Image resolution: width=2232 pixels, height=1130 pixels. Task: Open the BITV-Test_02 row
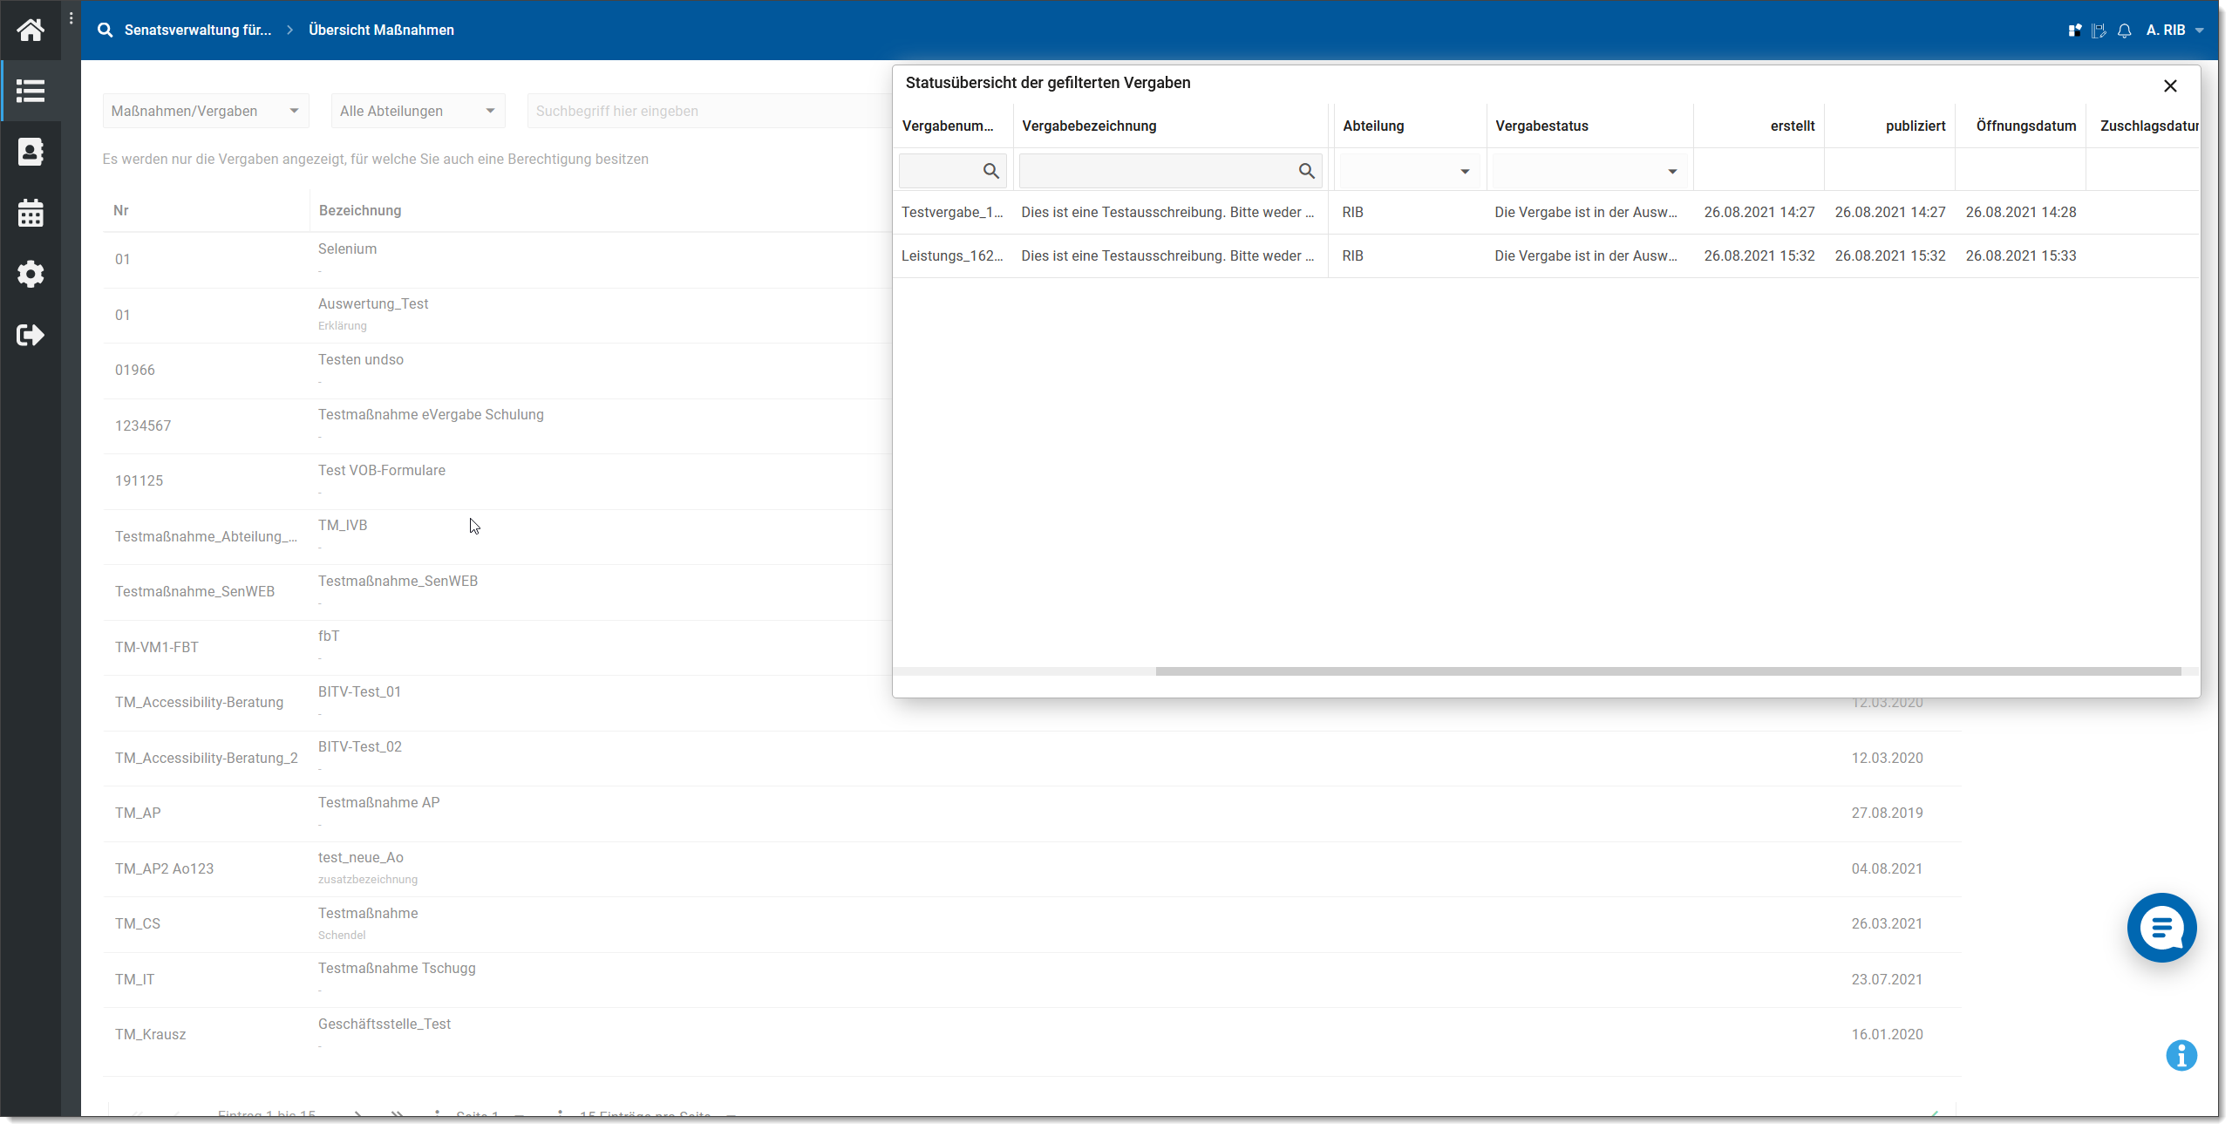point(1032,758)
